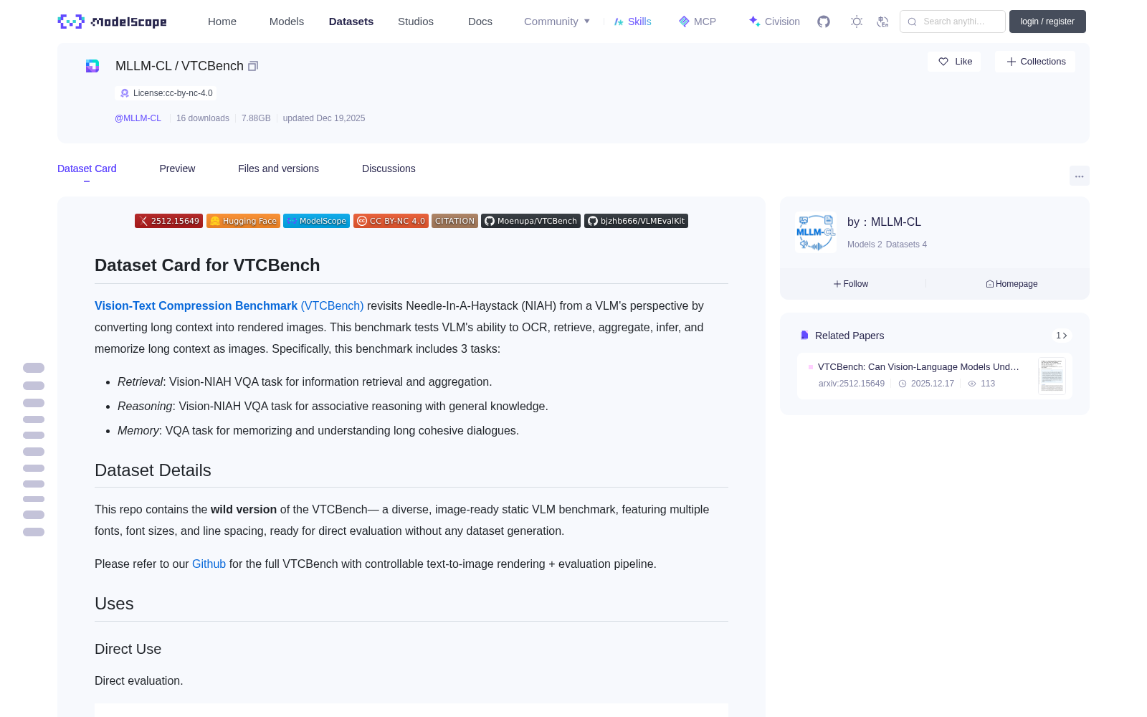Open the GitHub icon in header

coord(824,22)
